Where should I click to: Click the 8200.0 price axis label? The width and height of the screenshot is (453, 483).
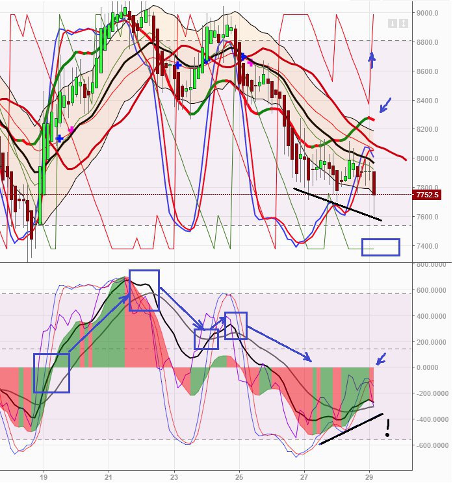[x=427, y=129]
